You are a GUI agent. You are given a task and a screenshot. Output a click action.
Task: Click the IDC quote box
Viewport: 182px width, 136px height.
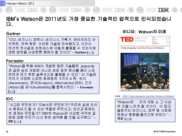tap(53, 113)
